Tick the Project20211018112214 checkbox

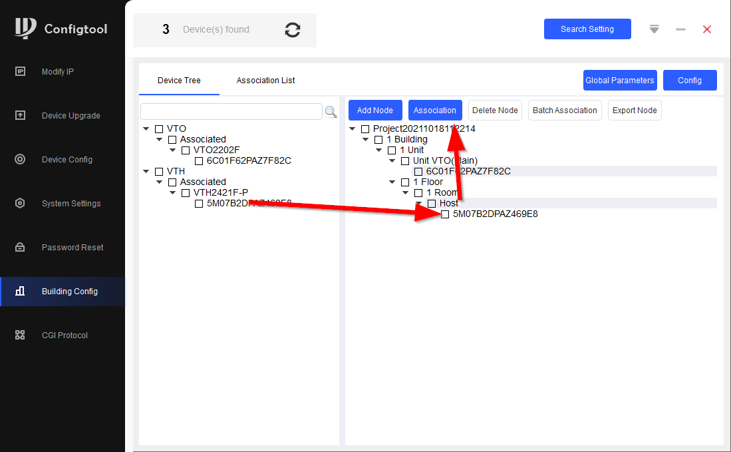365,128
